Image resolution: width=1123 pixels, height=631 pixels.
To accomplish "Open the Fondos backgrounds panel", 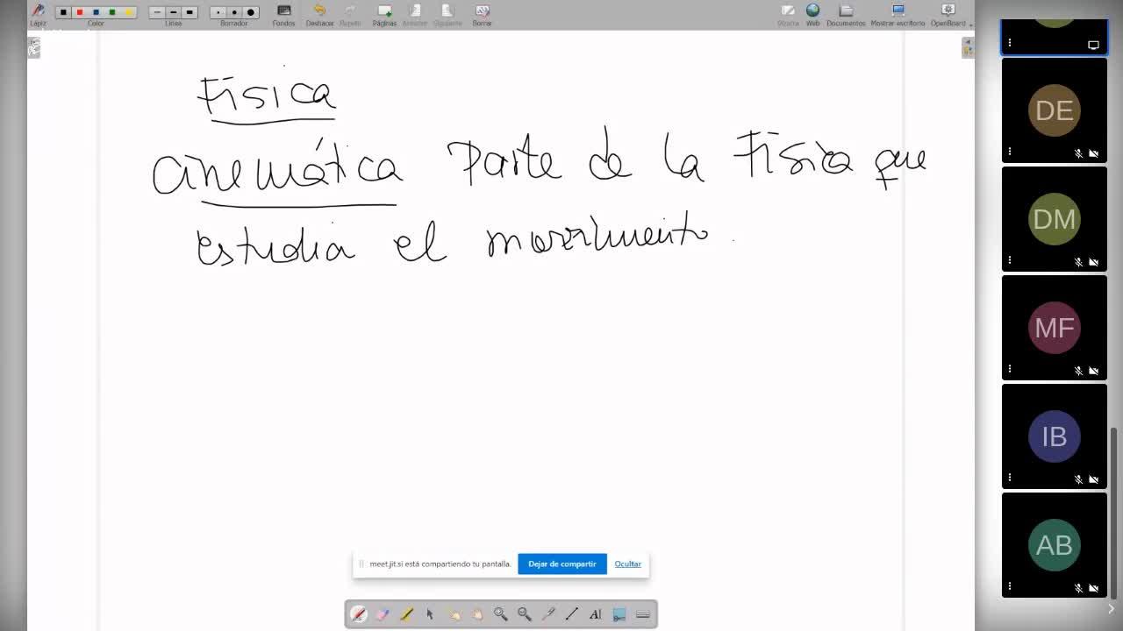I will [283, 14].
